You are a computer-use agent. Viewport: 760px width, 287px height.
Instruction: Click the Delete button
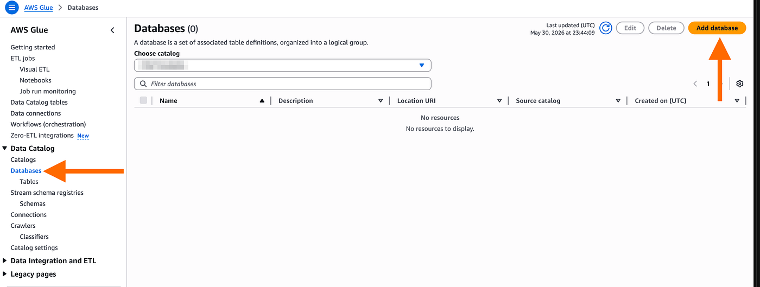pyautogui.click(x=666, y=28)
